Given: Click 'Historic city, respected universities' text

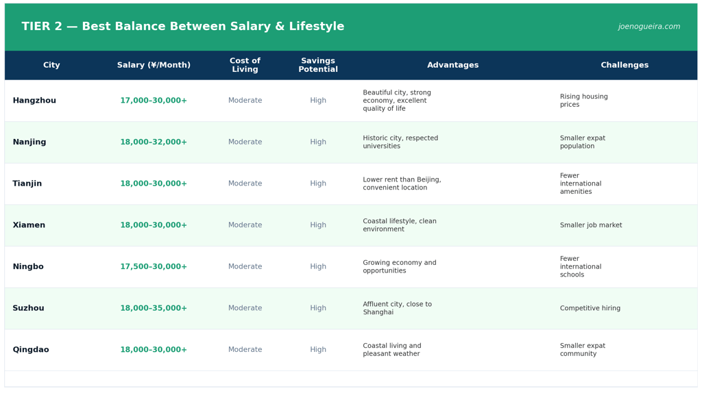Looking at the screenshot, I should coord(400,142).
